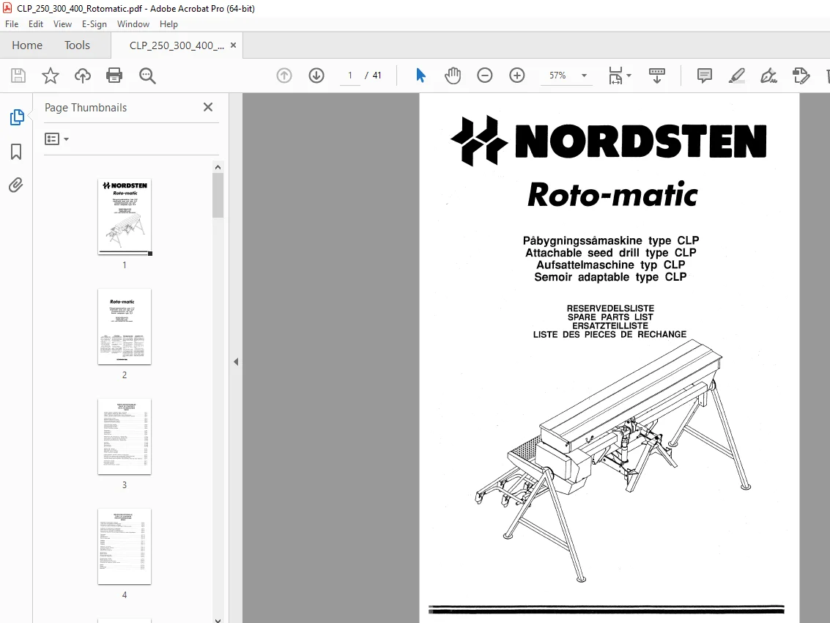The width and height of the screenshot is (830, 623).
Task: Add file to starred favorites
Action: (51, 75)
